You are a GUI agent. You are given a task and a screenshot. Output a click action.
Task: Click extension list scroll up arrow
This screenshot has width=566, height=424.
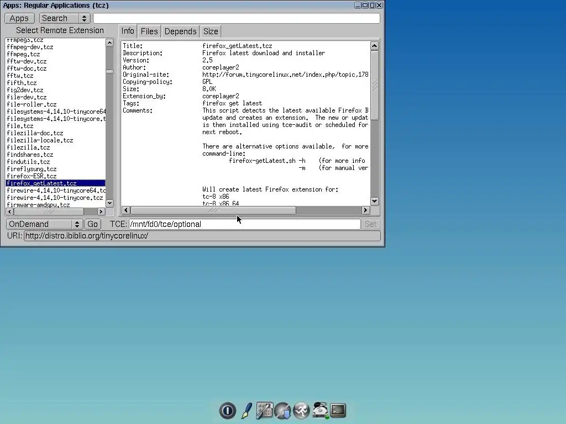coord(110,43)
